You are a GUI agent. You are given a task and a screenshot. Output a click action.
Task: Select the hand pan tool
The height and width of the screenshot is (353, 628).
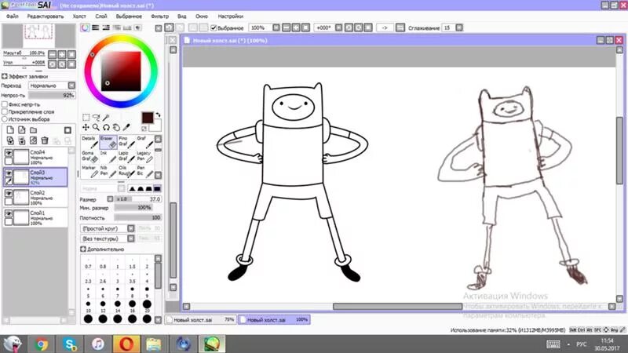pyautogui.click(x=116, y=127)
